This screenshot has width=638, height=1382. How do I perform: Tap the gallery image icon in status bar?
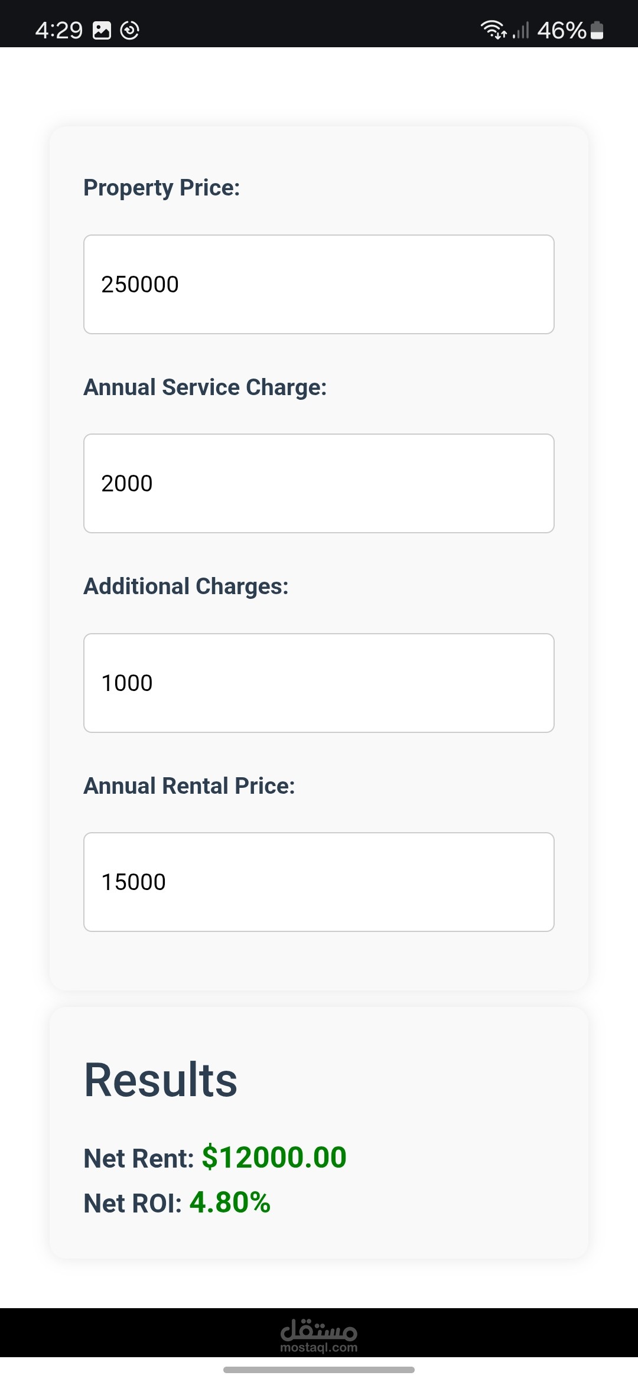click(x=102, y=30)
